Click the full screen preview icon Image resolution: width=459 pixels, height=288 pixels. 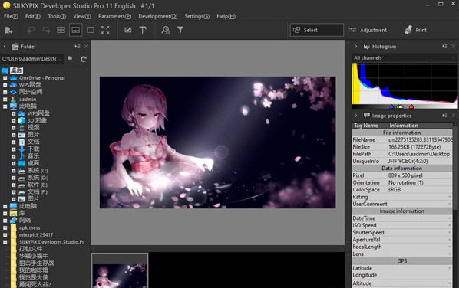click(x=105, y=30)
